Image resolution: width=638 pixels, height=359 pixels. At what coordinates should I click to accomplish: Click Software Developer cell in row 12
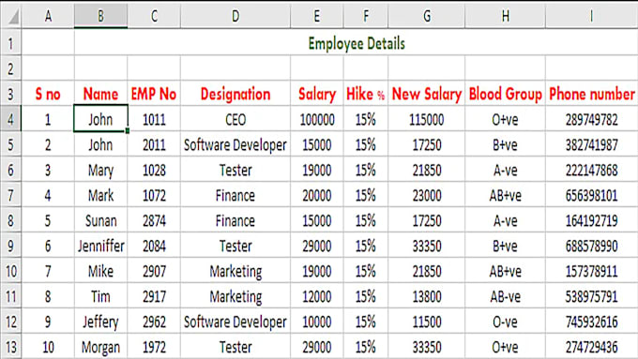pyautogui.click(x=235, y=322)
